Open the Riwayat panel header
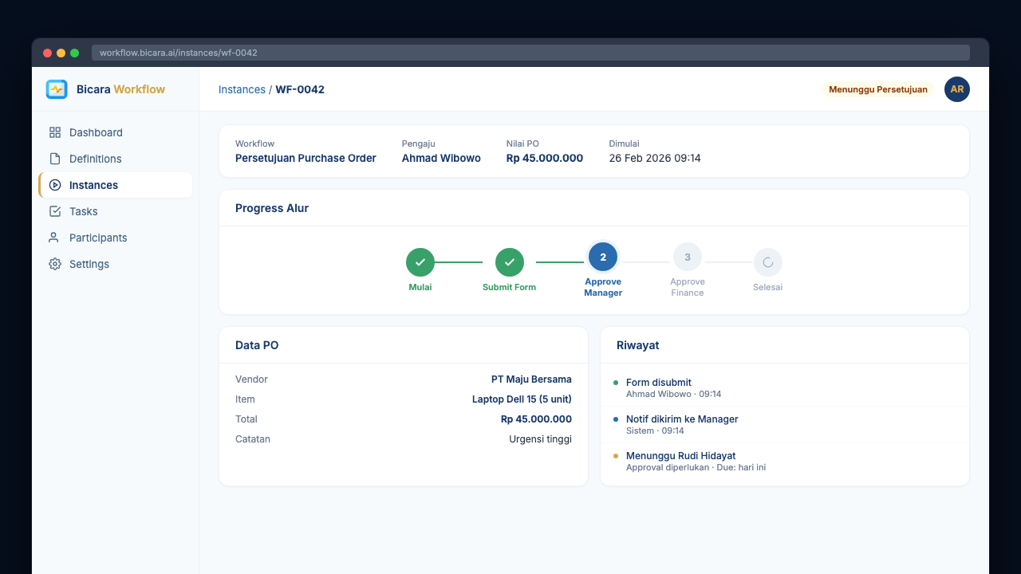1021x574 pixels. 638,345
